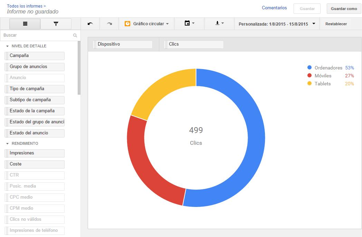Open the Personalizada date range dropdown
Screen dimensions: 362x237
277,24
